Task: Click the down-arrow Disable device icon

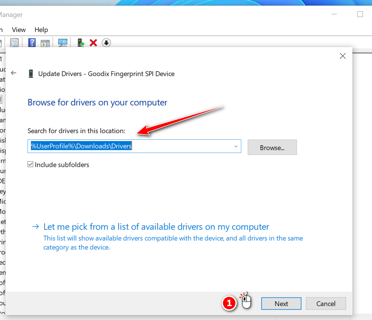Action: [106, 43]
